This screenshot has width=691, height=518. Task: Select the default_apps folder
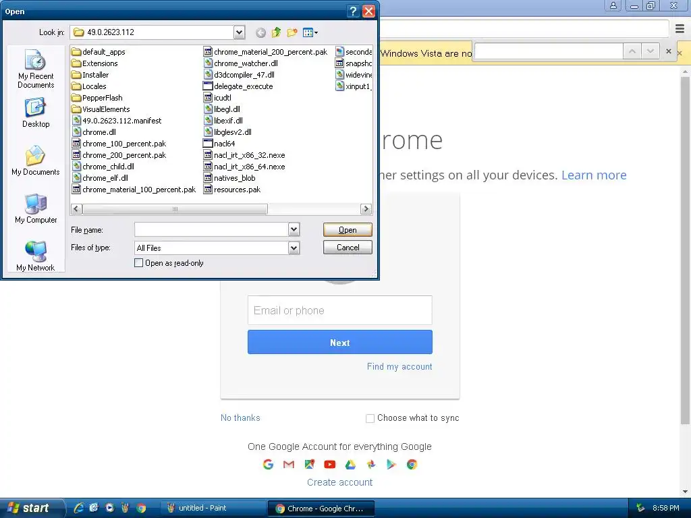pyautogui.click(x=99, y=52)
